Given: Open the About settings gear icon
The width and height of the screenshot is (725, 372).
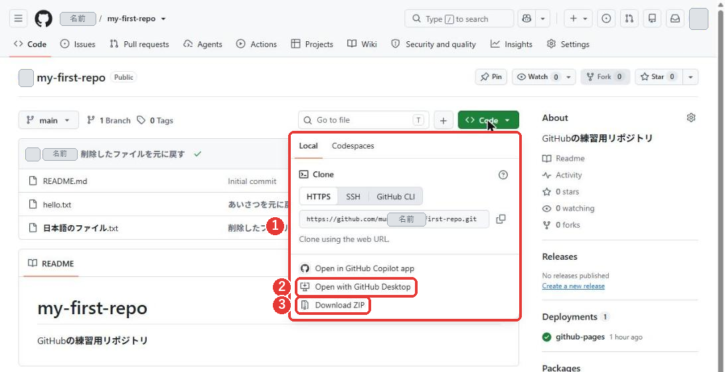Looking at the screenshot, I should [690, 118].
